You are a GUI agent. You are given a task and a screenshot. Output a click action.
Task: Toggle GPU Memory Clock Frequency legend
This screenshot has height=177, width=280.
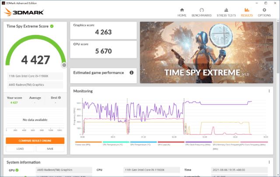click(226, 145)
